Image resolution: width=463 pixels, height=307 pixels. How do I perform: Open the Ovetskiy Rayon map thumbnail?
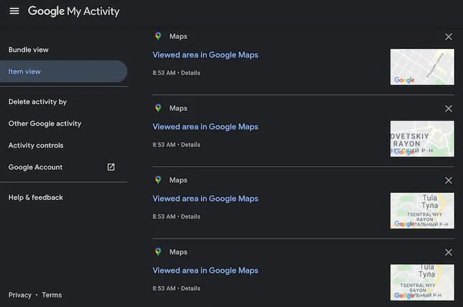422,139
